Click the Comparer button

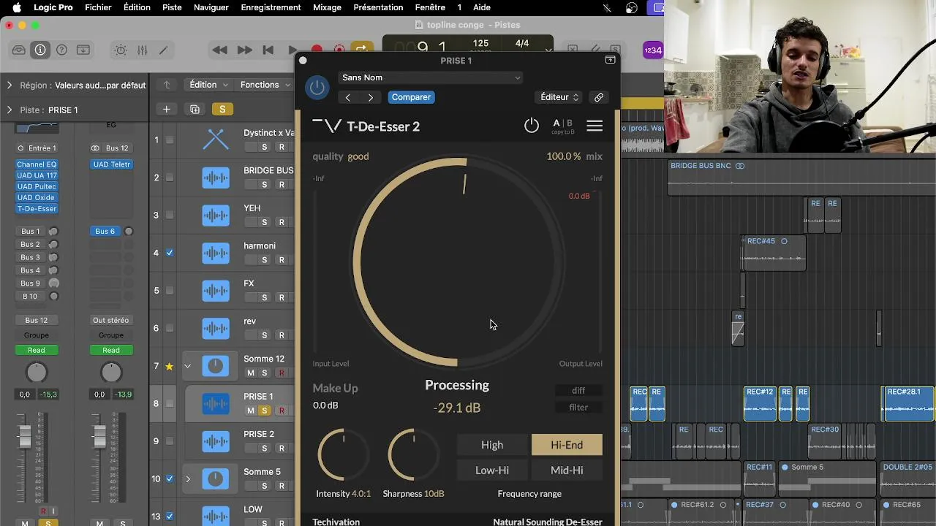[411, 97]
